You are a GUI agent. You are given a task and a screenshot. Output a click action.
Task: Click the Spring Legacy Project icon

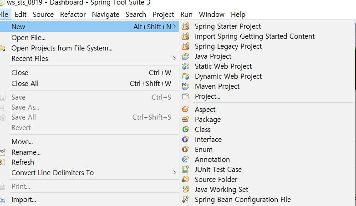coord(185,46)
